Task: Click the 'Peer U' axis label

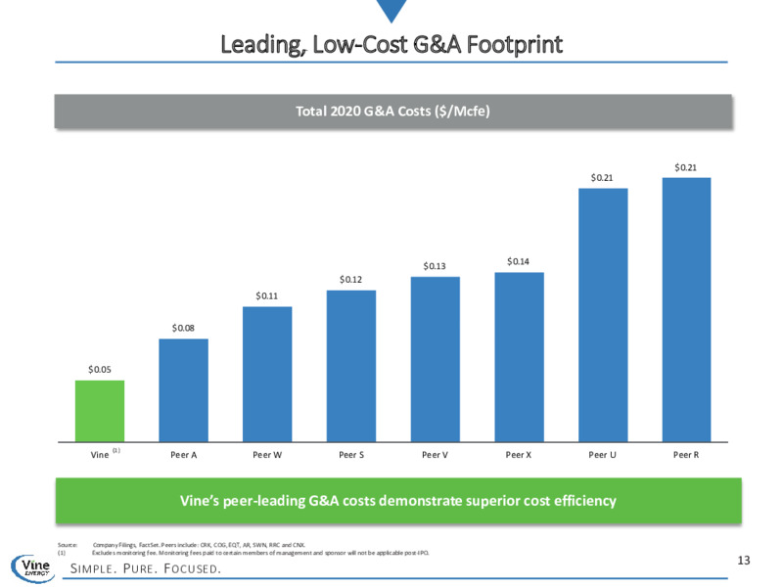Action: pos(602,455)
